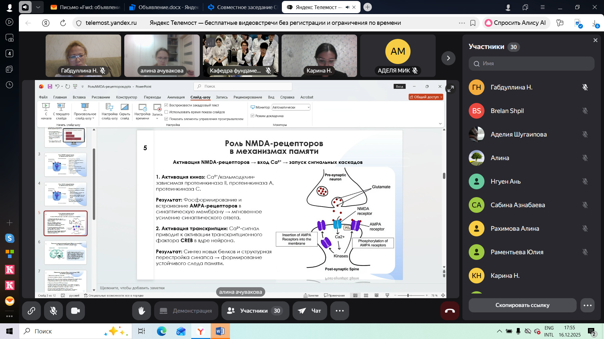Click Copy link button
The image size is (604, 339).
522,305
